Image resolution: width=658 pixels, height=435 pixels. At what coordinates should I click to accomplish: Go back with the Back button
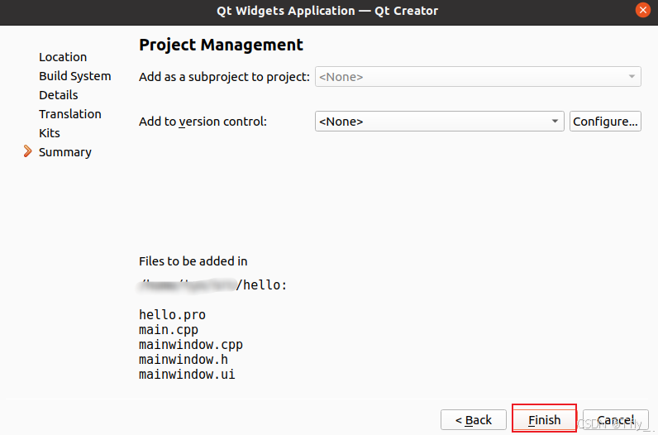474,419
